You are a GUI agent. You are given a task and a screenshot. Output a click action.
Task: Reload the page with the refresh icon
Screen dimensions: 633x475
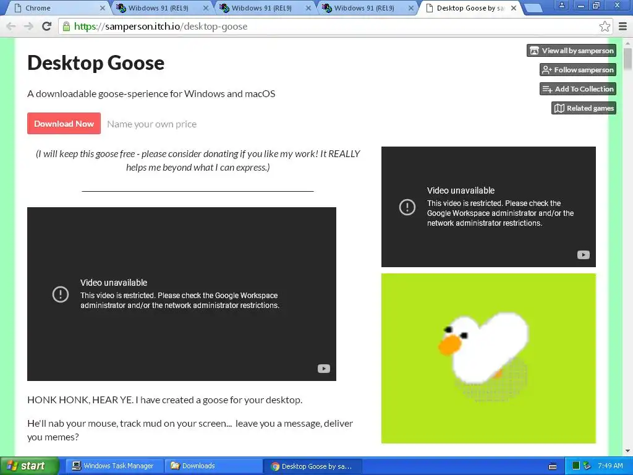pos(46,26)
